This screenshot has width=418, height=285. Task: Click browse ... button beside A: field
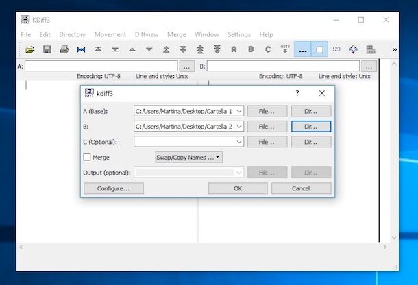(187, 66)
